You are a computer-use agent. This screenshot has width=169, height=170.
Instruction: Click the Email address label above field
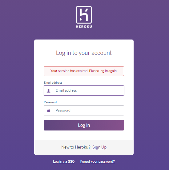53,83
